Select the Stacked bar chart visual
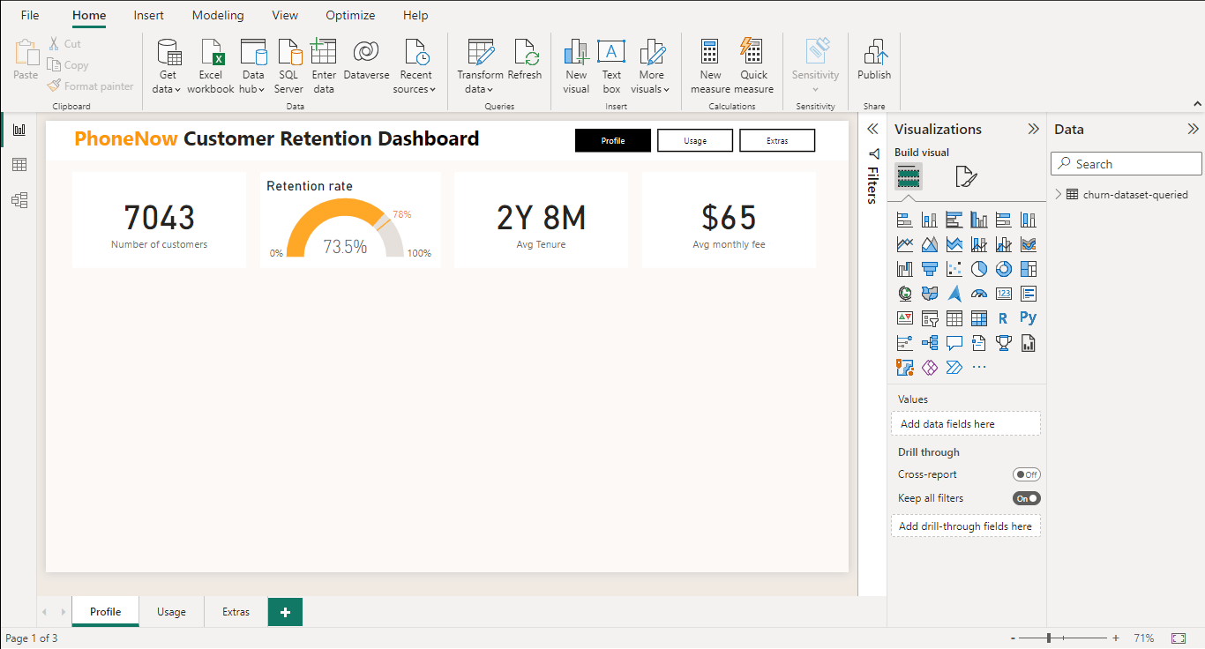Viewport: 1205px width, 649px height. [x=905, y=220]
